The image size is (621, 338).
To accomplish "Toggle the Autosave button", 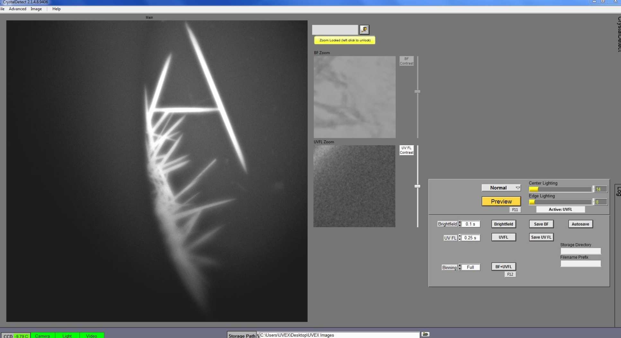I will tap(580, 224).
